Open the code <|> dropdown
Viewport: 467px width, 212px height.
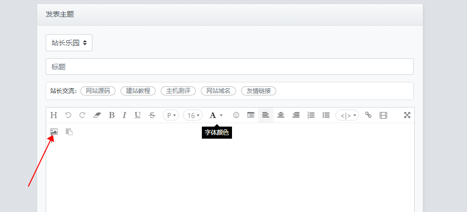tap(347, 115)
